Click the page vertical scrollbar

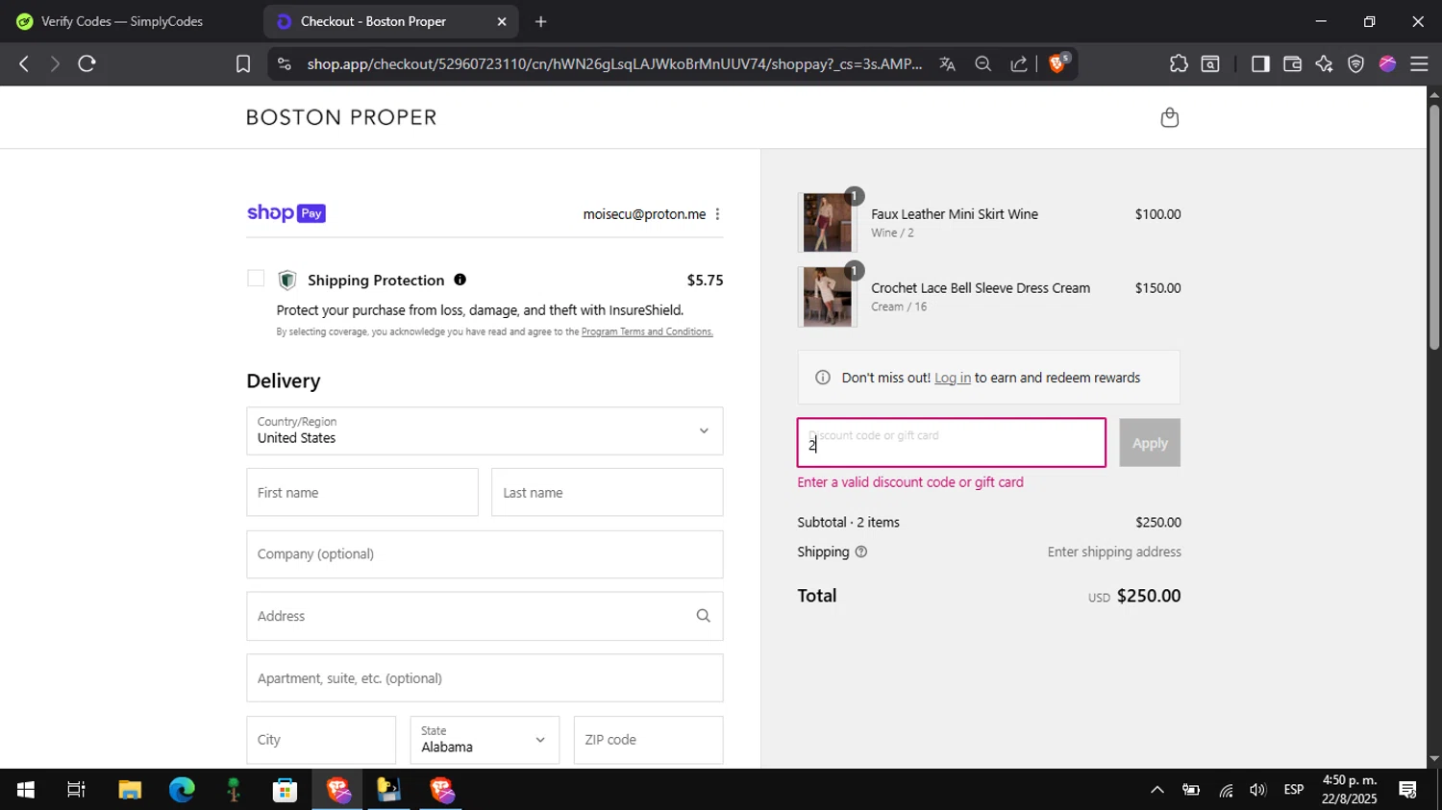point(1434,226)
